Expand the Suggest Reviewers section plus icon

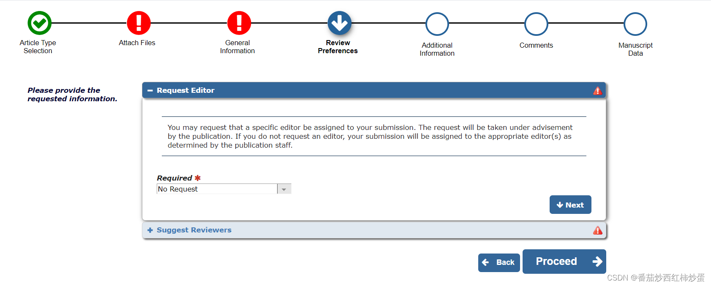tap(150, 230)
